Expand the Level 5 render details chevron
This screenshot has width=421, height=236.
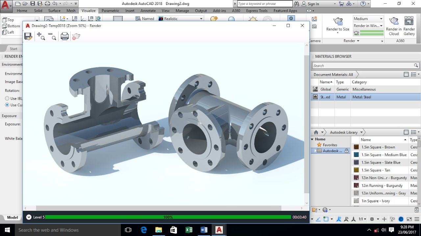(29, 217)
